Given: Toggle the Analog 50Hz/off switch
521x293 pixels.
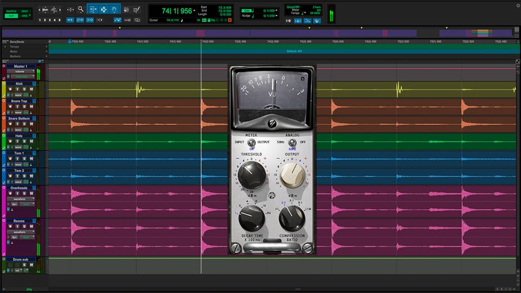Looking at the screenshot, I should click(x=292, y=143).
